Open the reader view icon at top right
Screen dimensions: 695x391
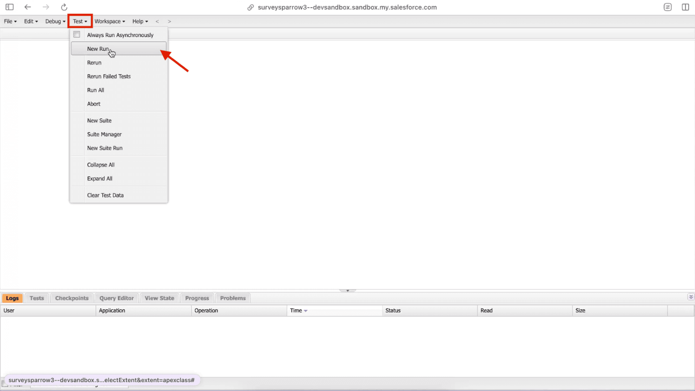click(668, 7)
